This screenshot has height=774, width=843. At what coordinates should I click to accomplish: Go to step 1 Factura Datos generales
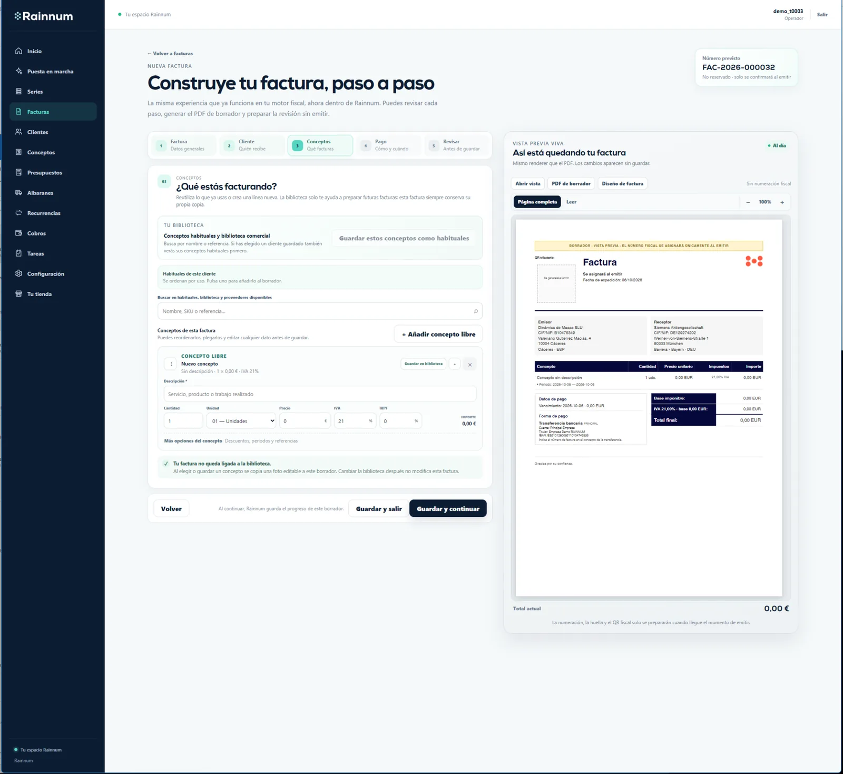pyautogui.click(x=184, y=145)
